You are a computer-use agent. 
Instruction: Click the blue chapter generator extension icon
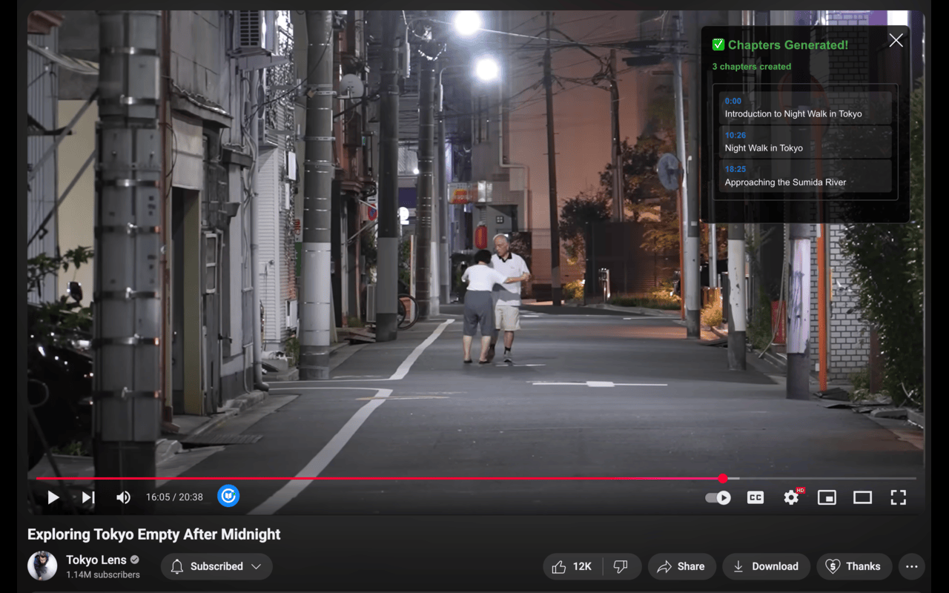[228, 496]
